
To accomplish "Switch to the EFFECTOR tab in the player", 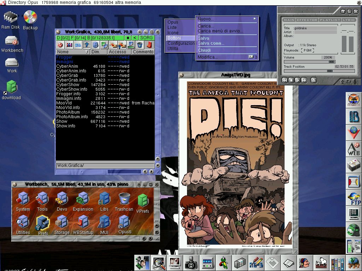I will tap(307, 20).
